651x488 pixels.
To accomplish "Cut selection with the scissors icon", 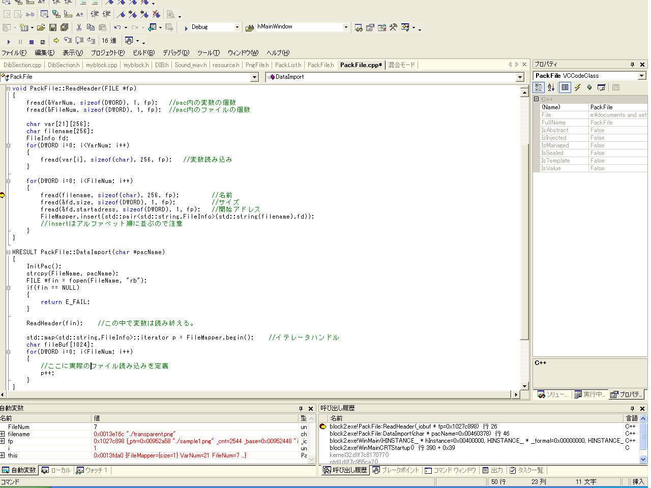I will (x=79, y=27).
